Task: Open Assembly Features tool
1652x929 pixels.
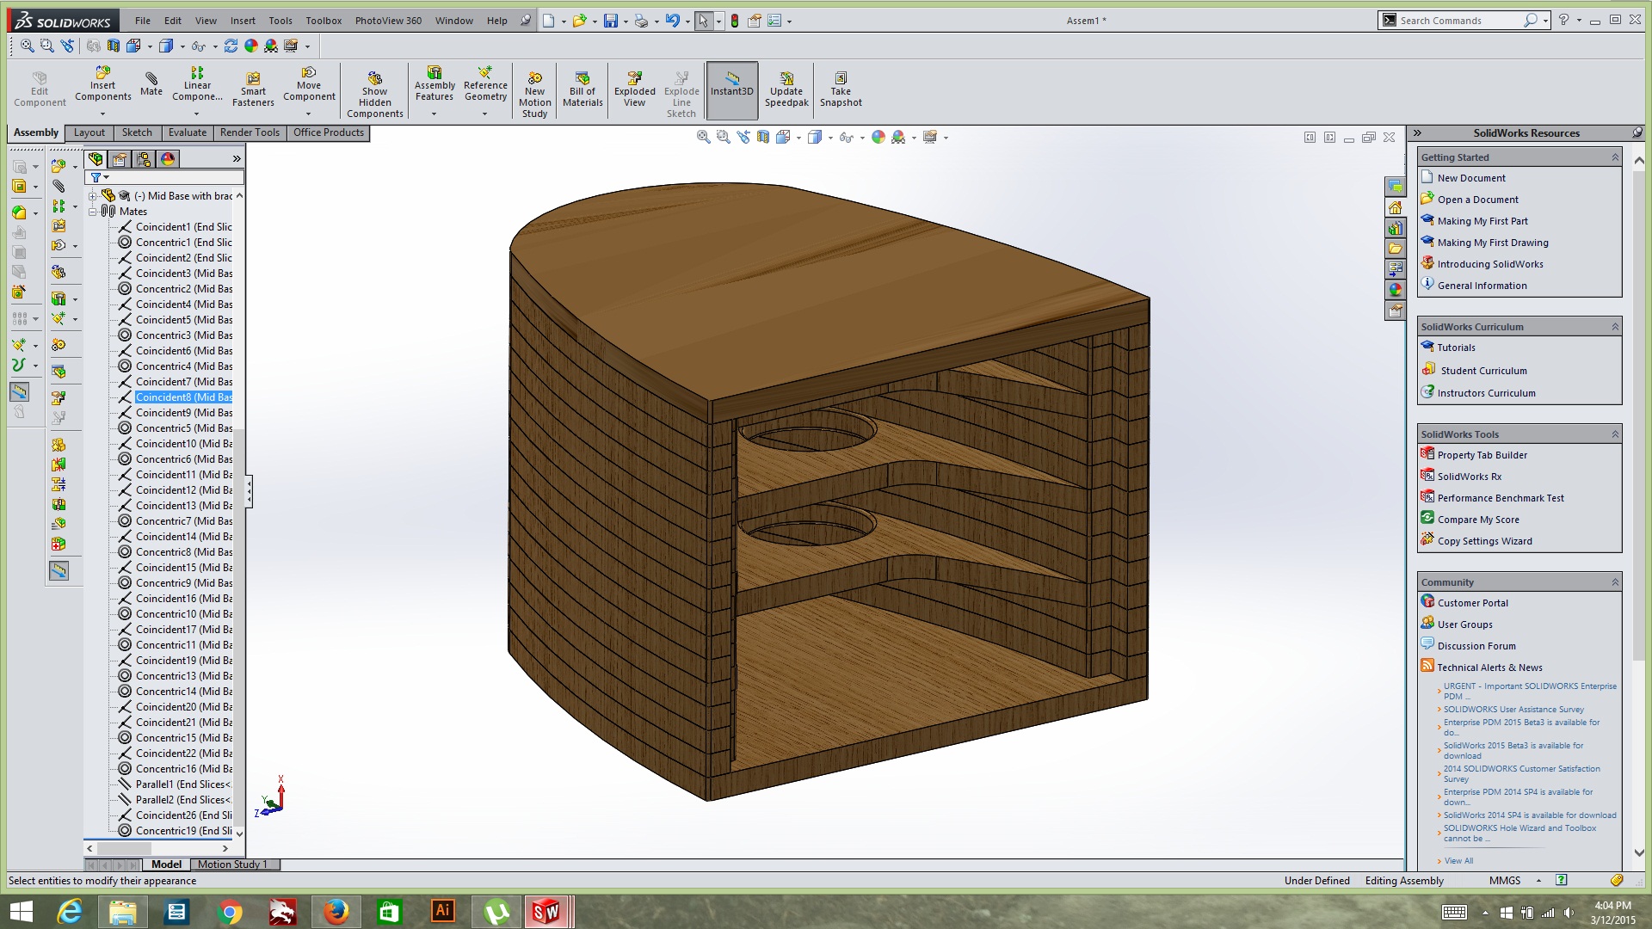Action: (x=435, y=84)
